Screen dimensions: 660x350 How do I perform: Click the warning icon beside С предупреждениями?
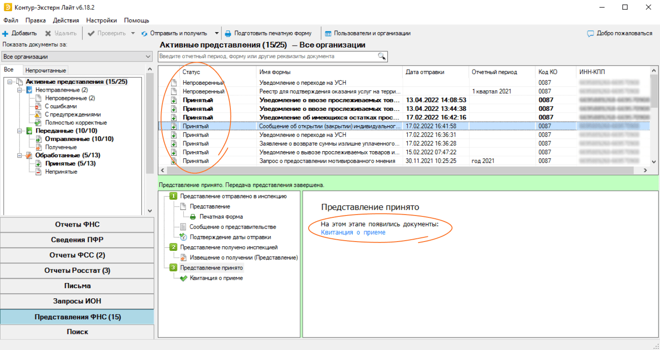pos(39,114)
